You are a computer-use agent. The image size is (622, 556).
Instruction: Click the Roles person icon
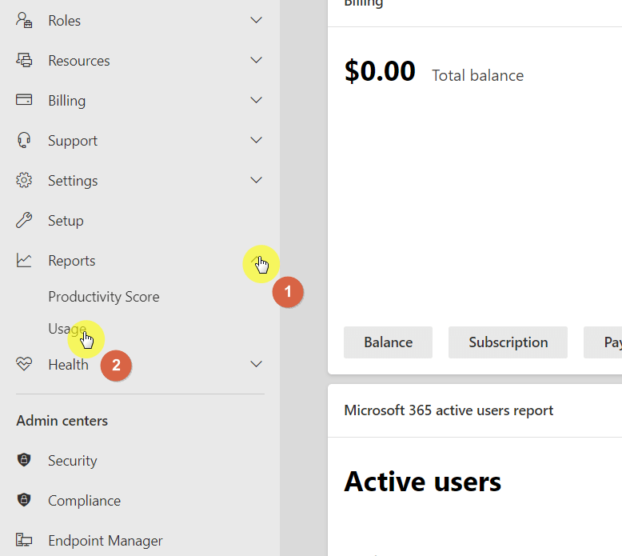[x=24, y=20]
